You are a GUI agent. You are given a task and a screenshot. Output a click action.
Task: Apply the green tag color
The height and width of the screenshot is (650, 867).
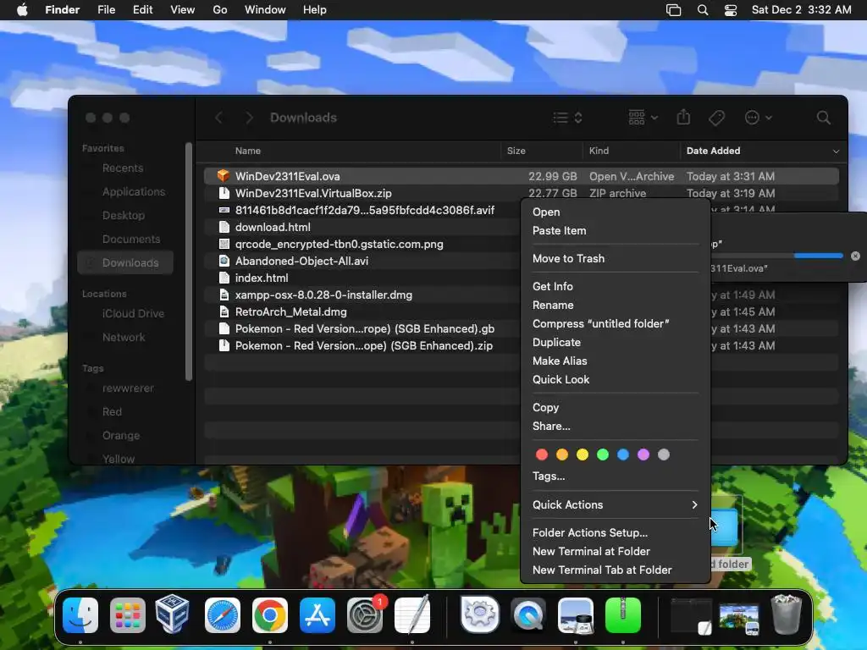click(x=603, y=454)
